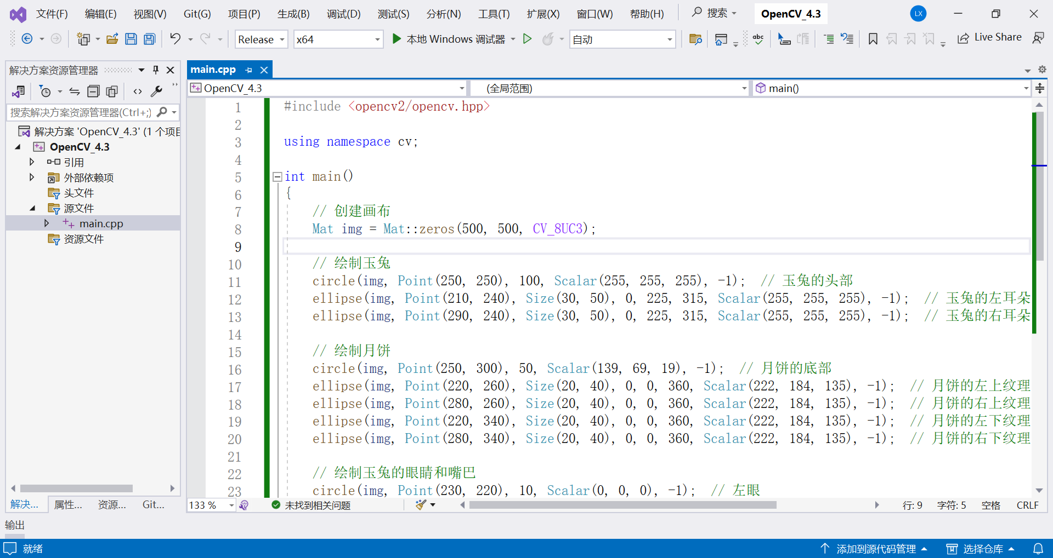This screenshot has height=558, width=1053.
Task: Pin the main.cpp editor tab
Action: pos(249,70)
